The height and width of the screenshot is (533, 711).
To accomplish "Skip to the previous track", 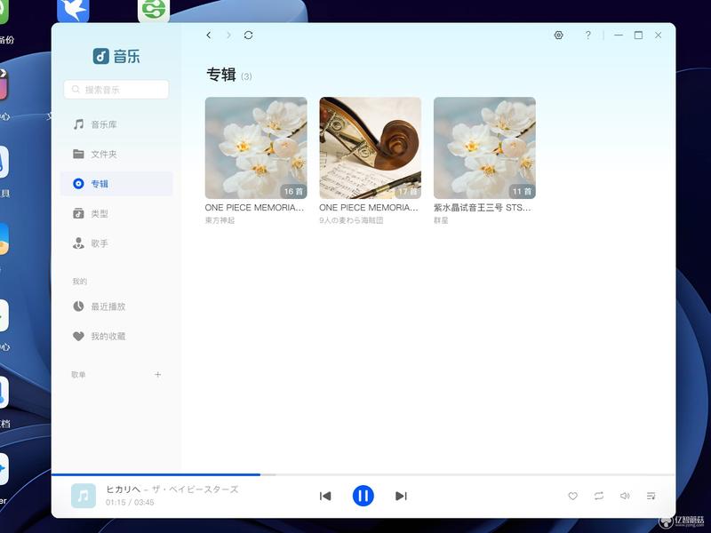I will 325,496.
